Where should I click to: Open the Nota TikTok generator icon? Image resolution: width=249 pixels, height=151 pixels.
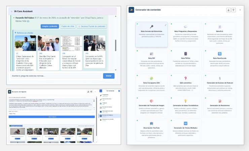pos(185,54)
